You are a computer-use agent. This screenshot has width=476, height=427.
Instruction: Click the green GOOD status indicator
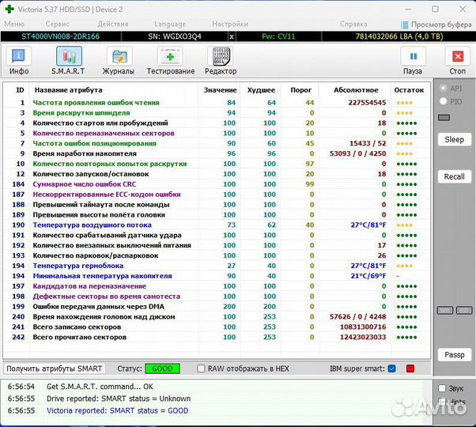click(x=162, y=368)
